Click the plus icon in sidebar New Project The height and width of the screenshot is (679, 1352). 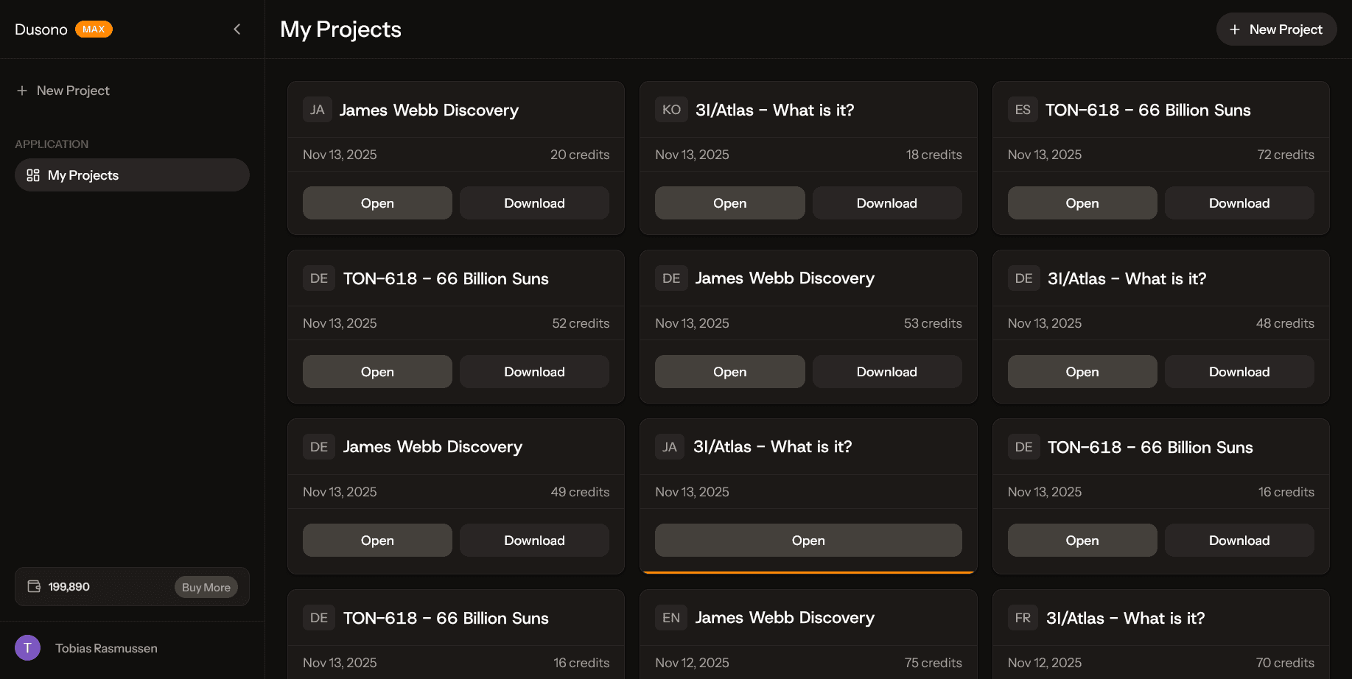22,91
